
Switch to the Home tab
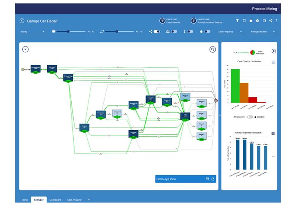pos(25,199)
